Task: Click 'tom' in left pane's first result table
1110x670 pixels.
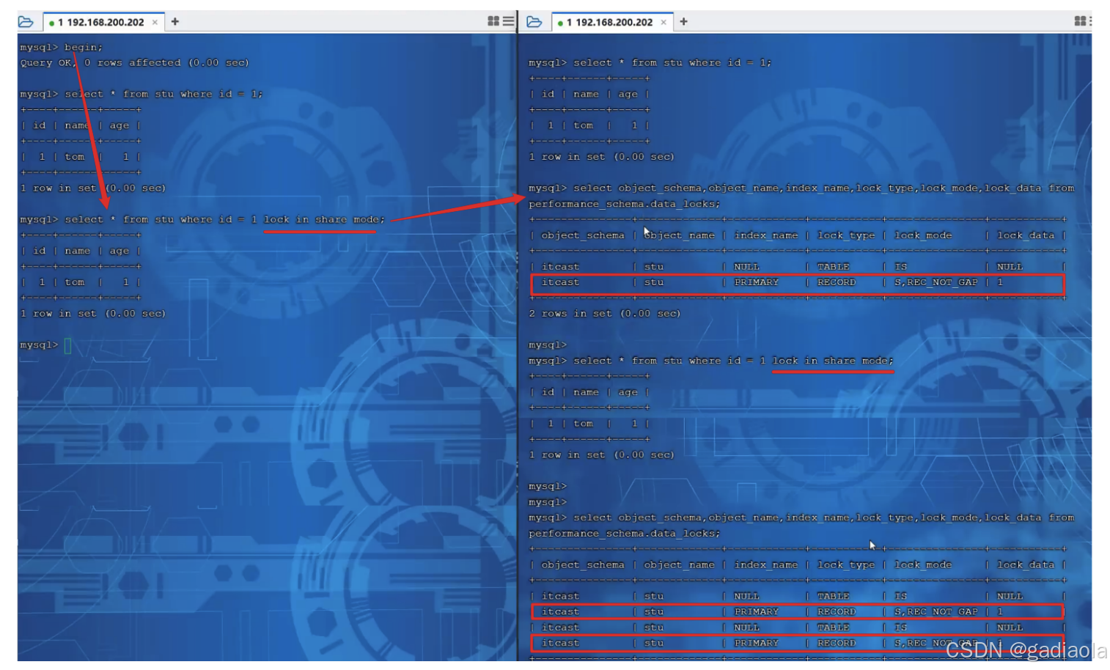Action: [x=75, y=157]
